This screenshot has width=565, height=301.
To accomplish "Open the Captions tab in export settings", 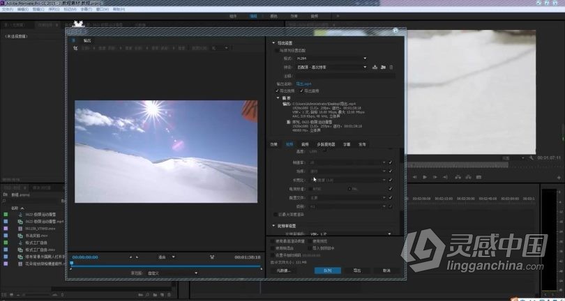I will (346, 144).
